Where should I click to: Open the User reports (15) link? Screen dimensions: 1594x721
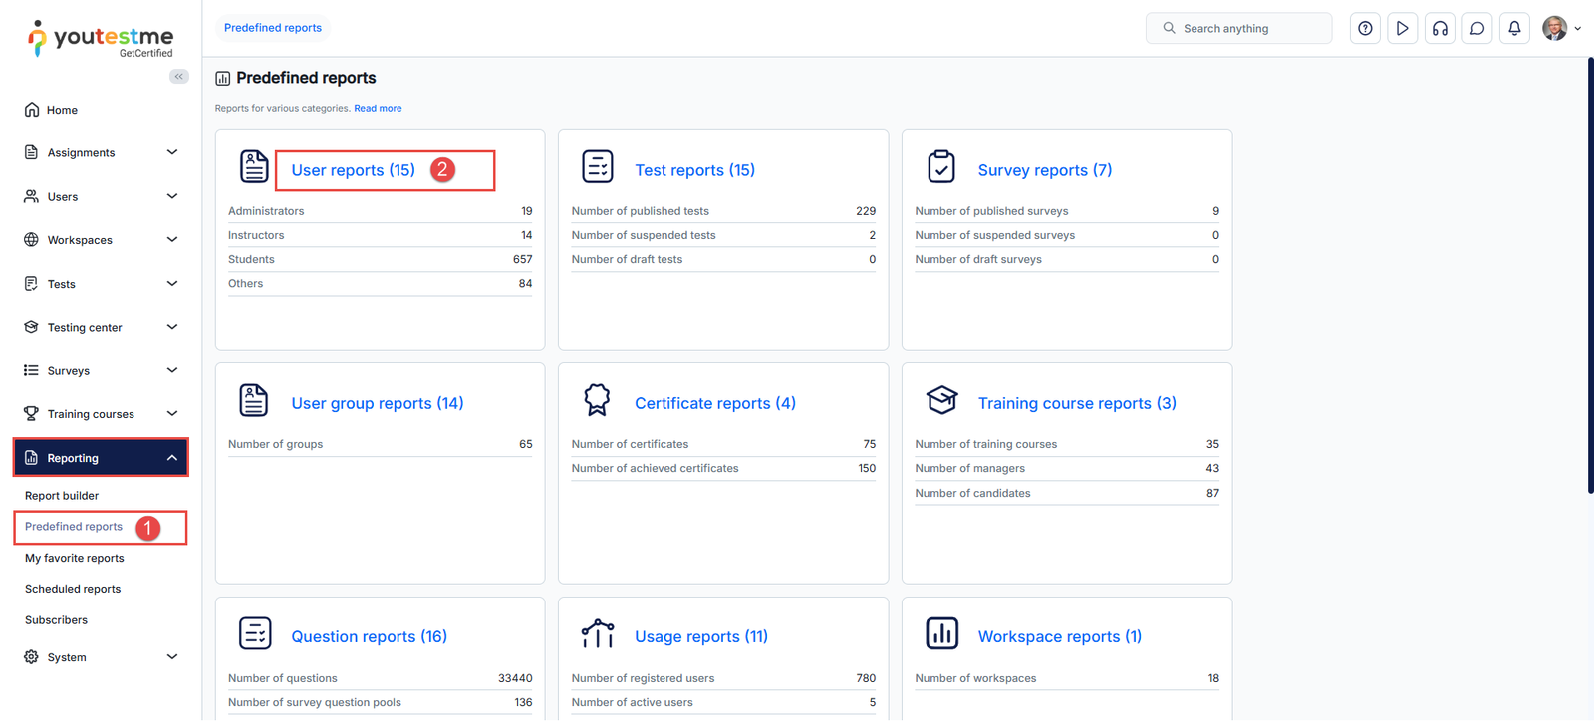tap(353, 170)
